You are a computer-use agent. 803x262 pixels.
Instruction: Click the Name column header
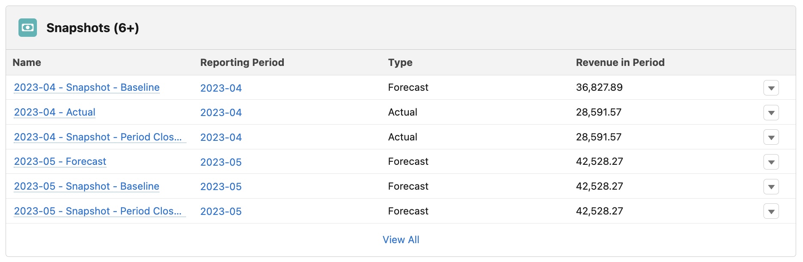[27, 63]
